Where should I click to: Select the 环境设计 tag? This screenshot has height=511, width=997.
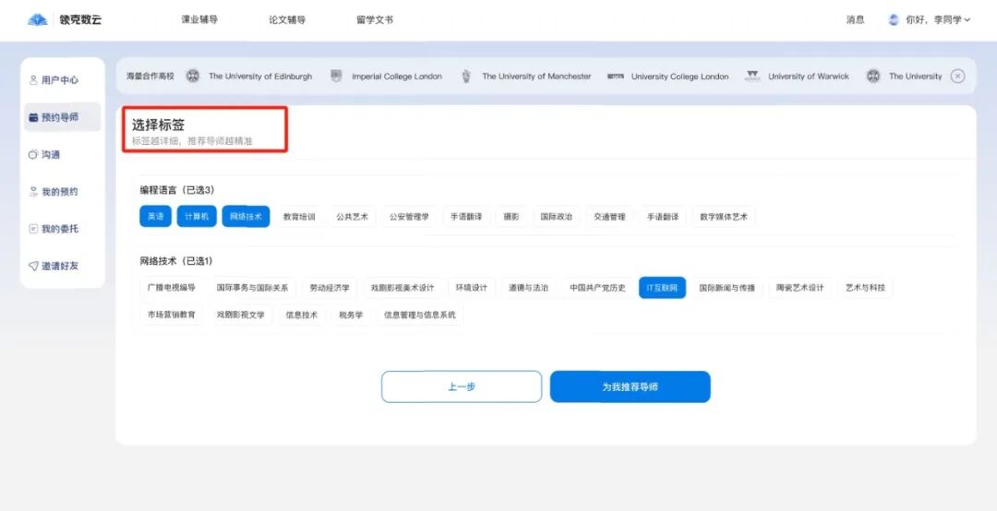pyautogui.click(x=471, y=288)
